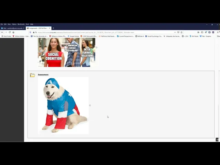Reload the current page

pyautogui.click(x=10, y=32)
